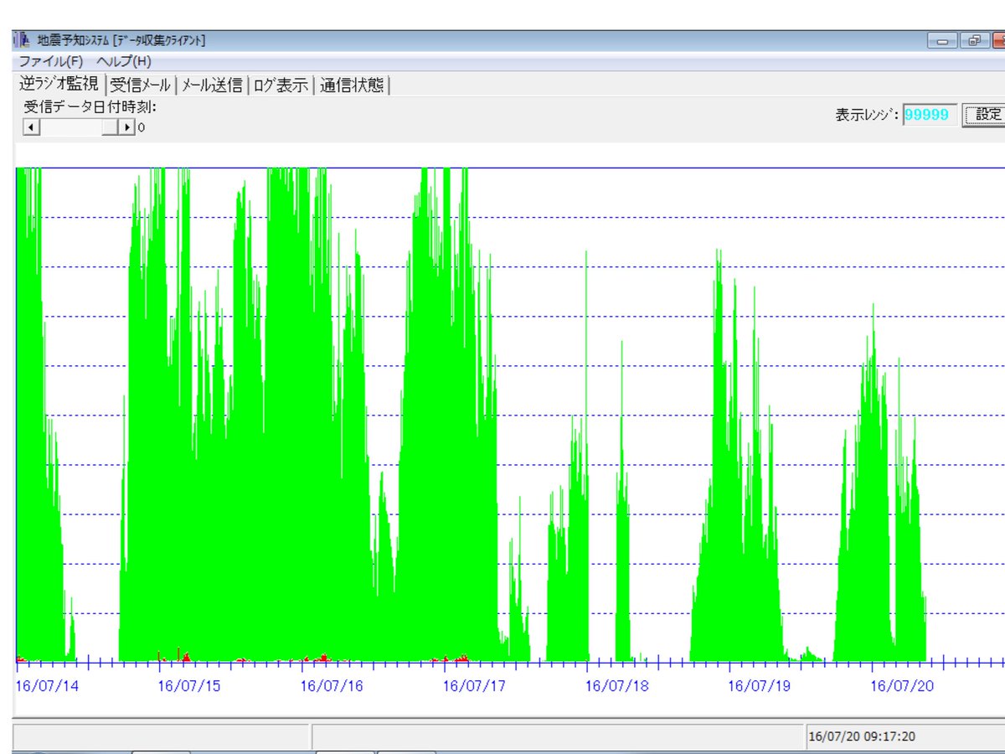Click the 16/07/17 axis date label
This screenshot has height=754, width=1005.
474,685
